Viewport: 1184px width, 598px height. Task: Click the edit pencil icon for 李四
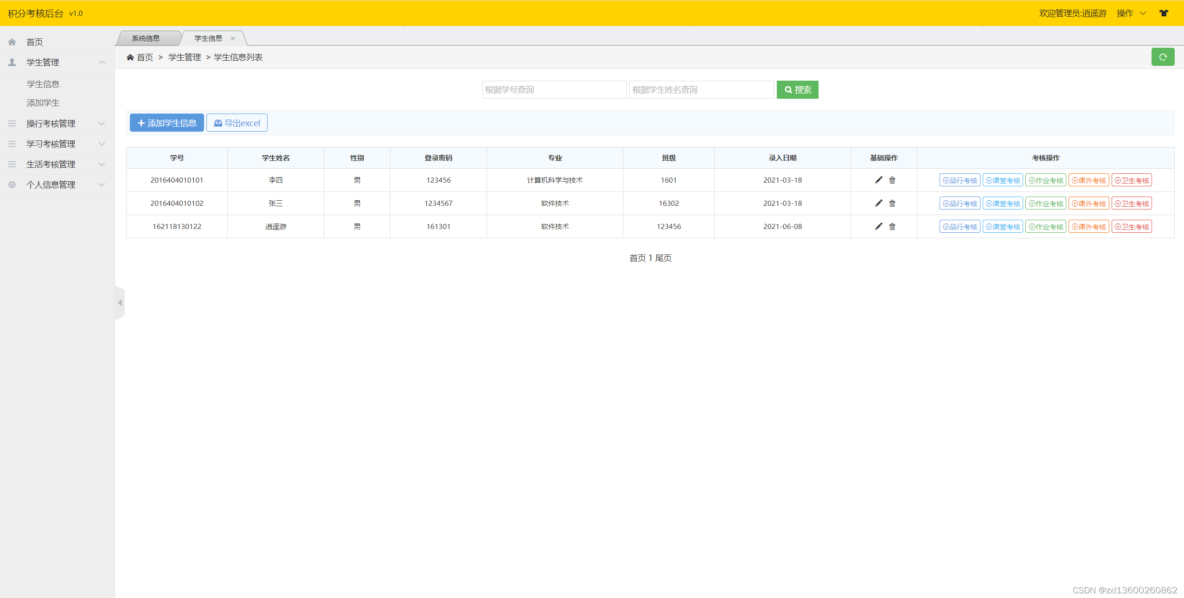click(878, 180)
